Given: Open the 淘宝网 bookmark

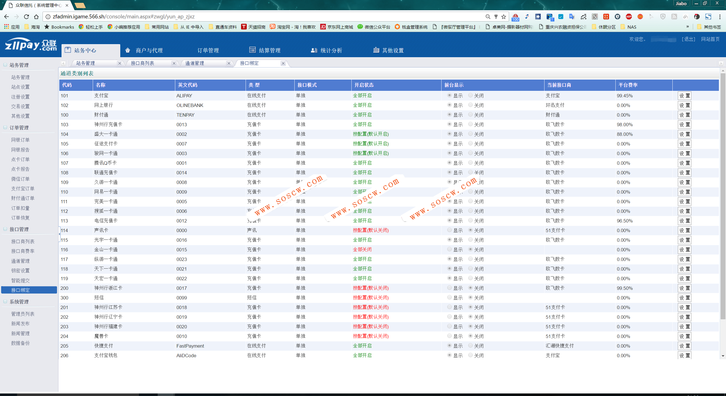Looking at the screenshot, I should 292,27.
